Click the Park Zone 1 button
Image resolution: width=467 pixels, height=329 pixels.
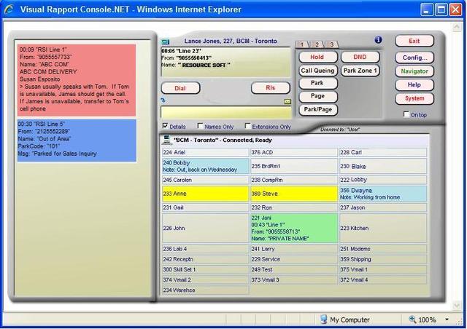360,71
